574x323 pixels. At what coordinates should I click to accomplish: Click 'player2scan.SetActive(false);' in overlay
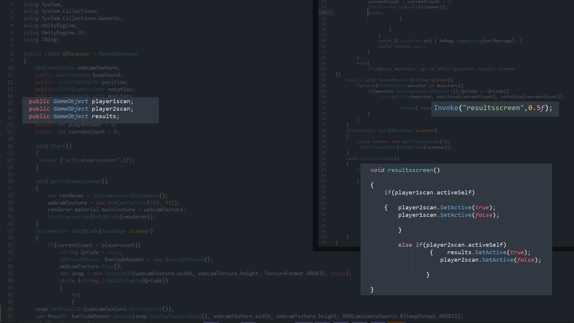[x=491, y=260]
